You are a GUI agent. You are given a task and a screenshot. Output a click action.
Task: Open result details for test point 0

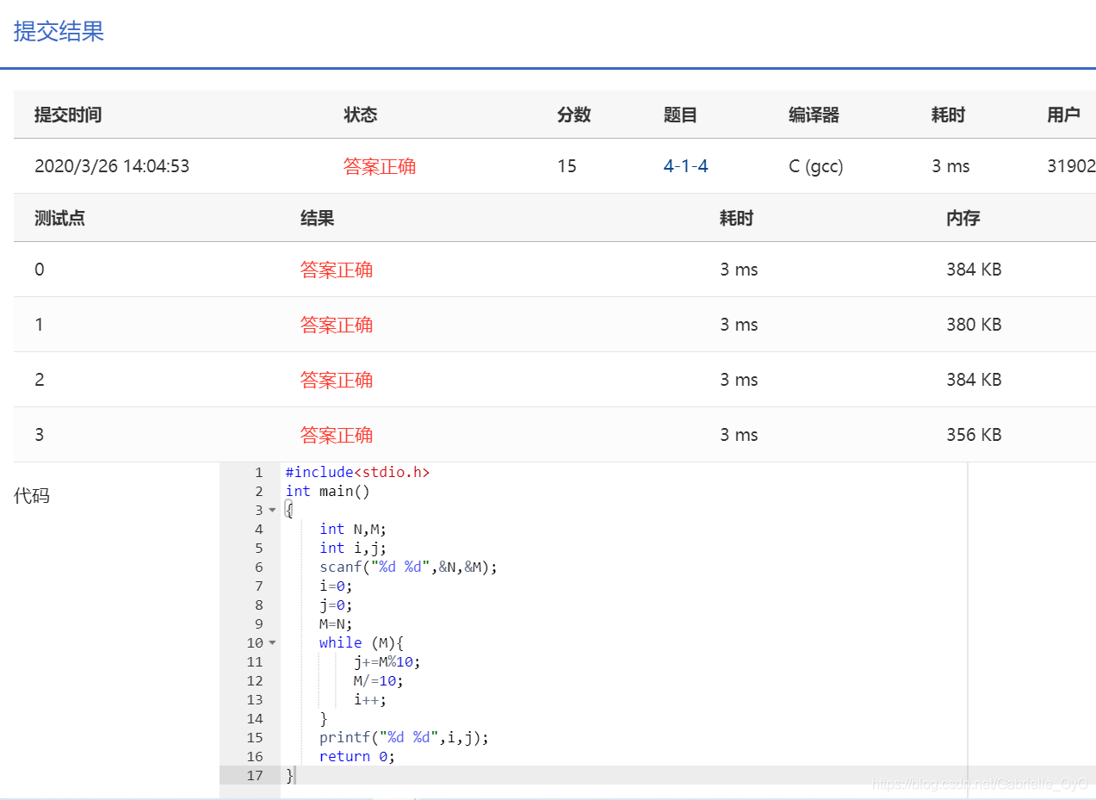click(337, 269)
